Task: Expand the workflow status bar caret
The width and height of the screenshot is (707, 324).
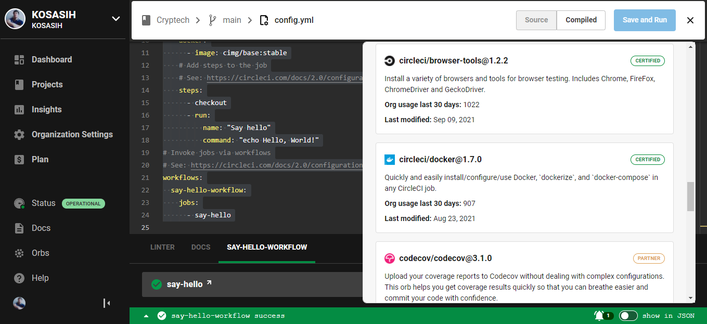Action: (146, 316)
